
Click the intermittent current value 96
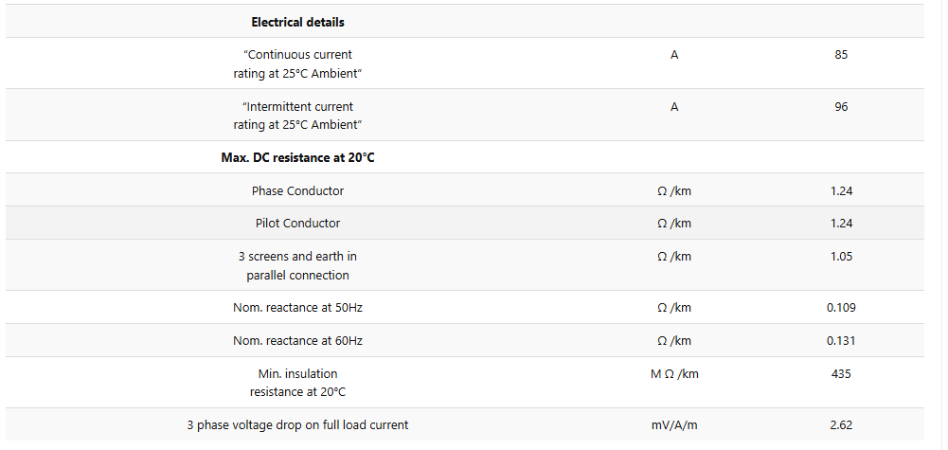point(841,107)
